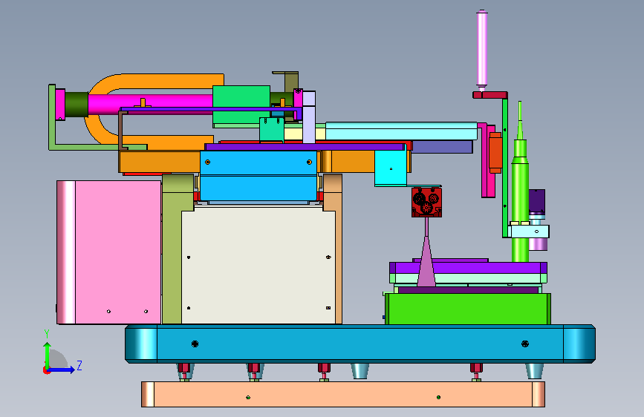This screenshot has width=644, height=417.
Task: Click right bolt hole on blue base plate
Action: click(525, 344)
